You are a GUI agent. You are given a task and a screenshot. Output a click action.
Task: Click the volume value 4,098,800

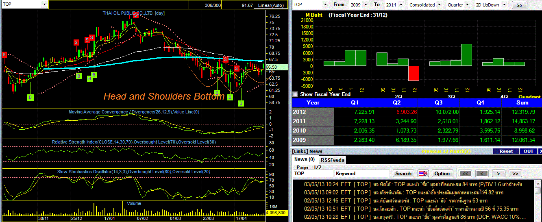coord(276,213)
